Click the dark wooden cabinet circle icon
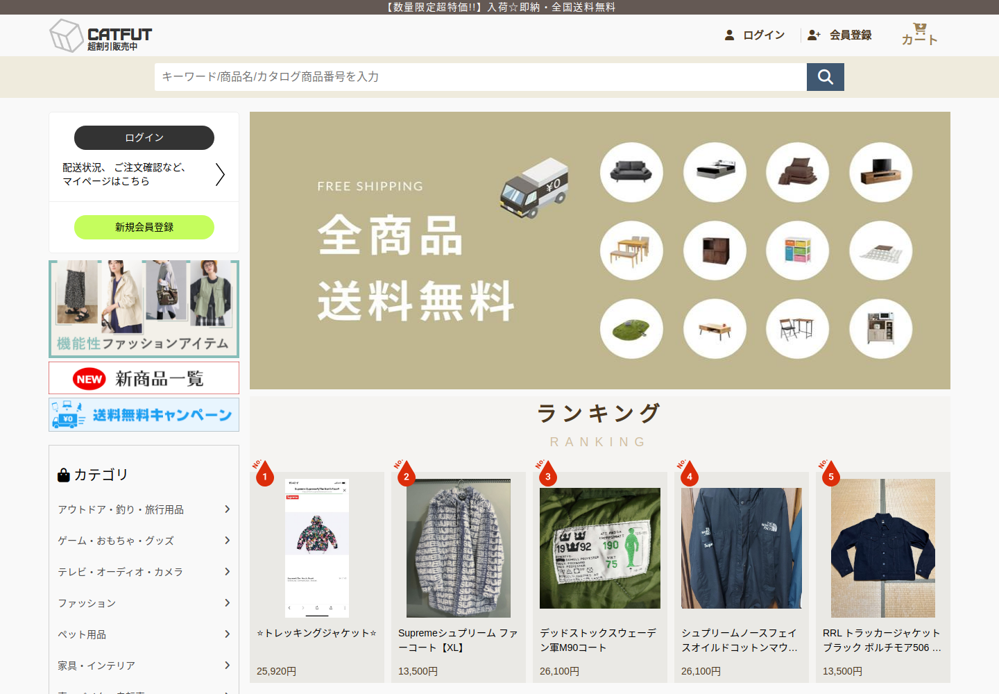The height and width of the screenshot is (694, 999). [715, 251]
